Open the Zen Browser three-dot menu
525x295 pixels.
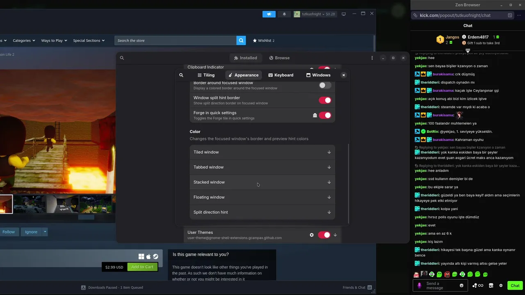[519, 15]
